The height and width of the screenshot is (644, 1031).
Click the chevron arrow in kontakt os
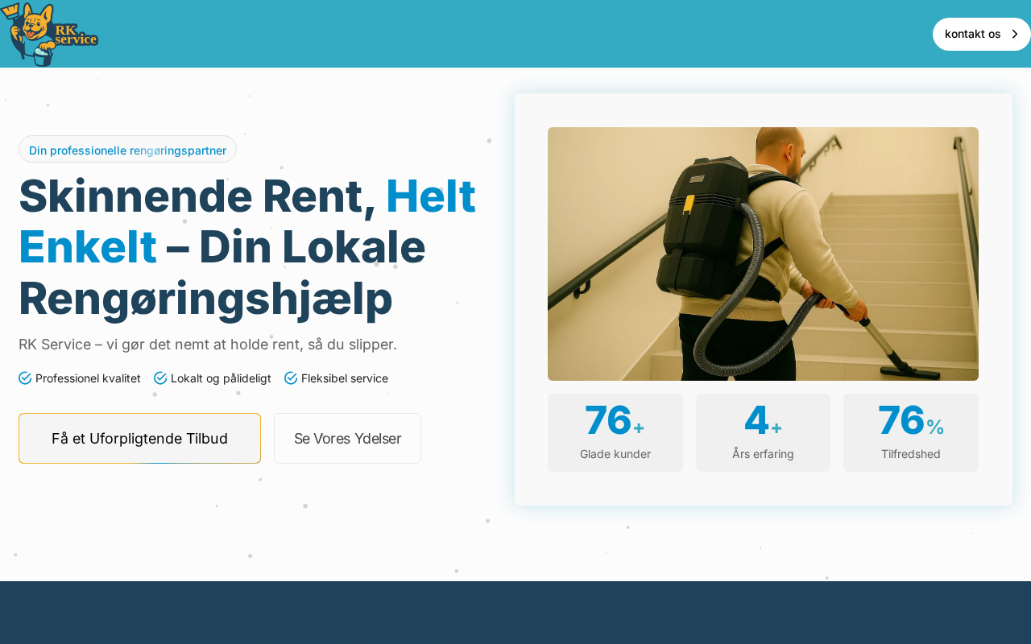[1015, 34]
